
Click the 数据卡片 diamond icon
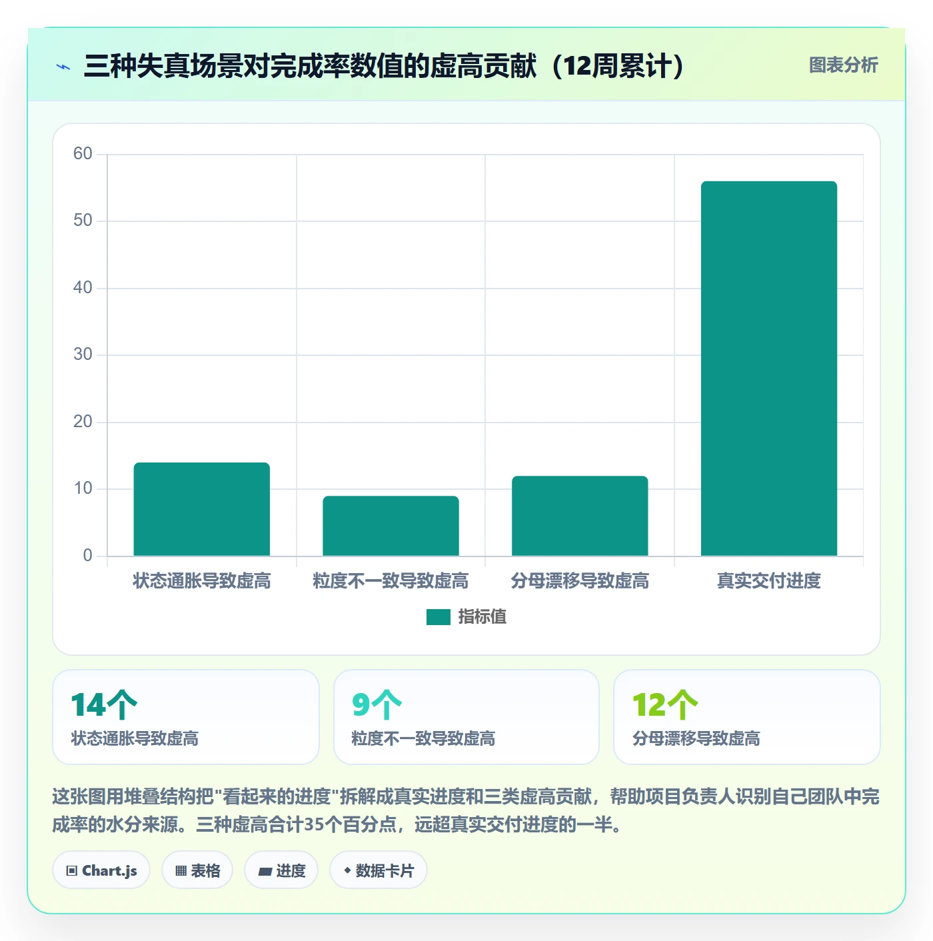[x=347, y=870]
